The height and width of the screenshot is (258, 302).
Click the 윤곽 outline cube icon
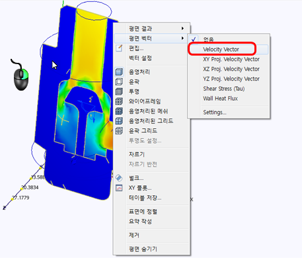point(119,82)
